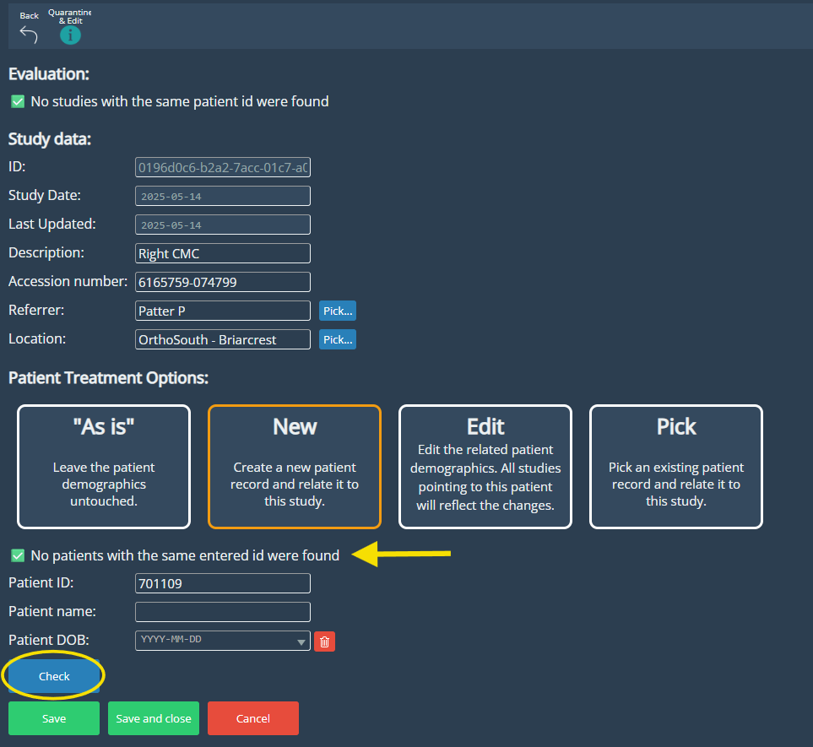Click the red trash icon beside Patient DOB

click(324, 641)
